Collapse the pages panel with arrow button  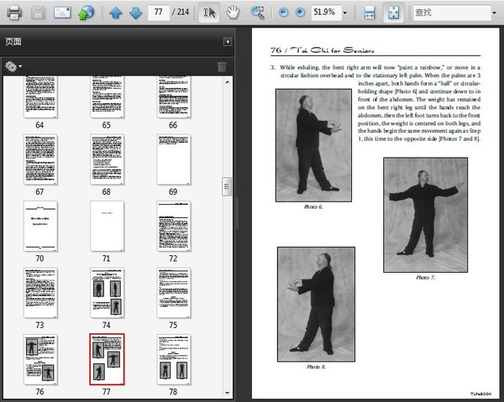coord(227,41)
